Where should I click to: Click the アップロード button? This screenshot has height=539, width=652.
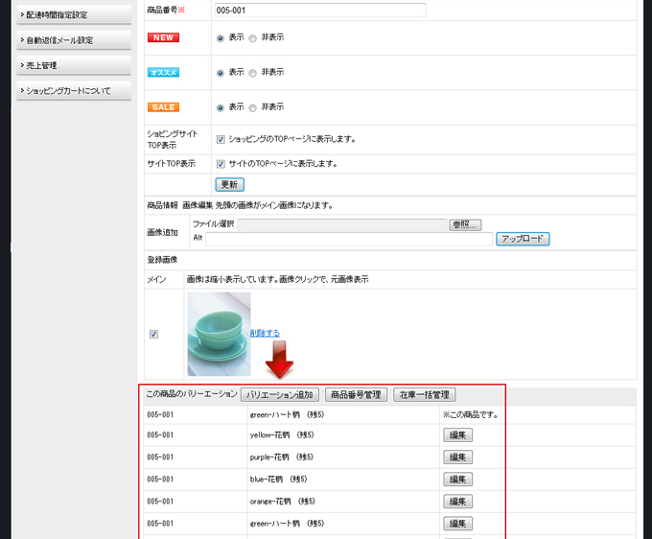523,239
